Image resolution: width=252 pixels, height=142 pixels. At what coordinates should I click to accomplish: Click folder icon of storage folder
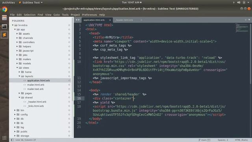18,136
